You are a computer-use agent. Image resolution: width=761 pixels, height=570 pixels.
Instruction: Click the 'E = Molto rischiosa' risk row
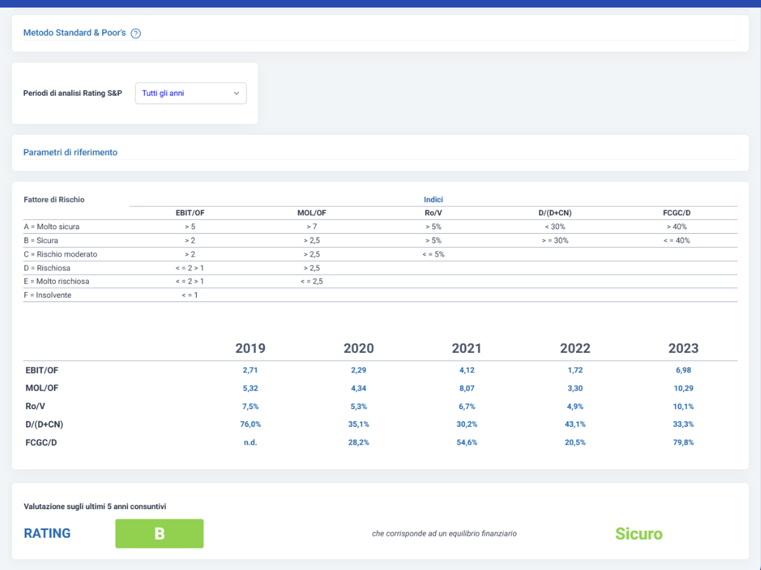coord(380,282)
